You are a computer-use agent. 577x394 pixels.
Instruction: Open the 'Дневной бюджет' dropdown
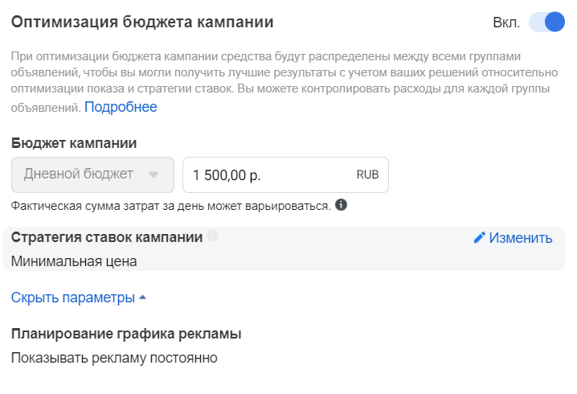(x=92, y=174)
